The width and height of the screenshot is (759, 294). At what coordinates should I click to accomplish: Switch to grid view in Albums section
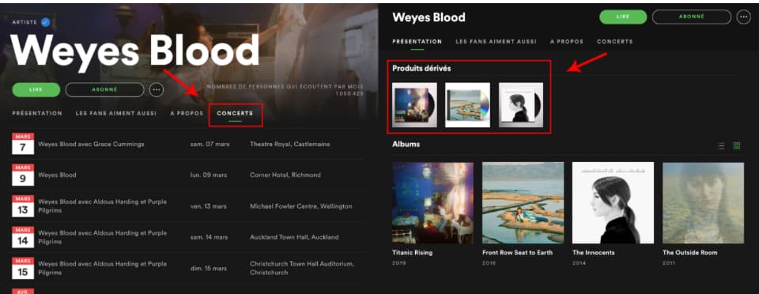(737, 145)
